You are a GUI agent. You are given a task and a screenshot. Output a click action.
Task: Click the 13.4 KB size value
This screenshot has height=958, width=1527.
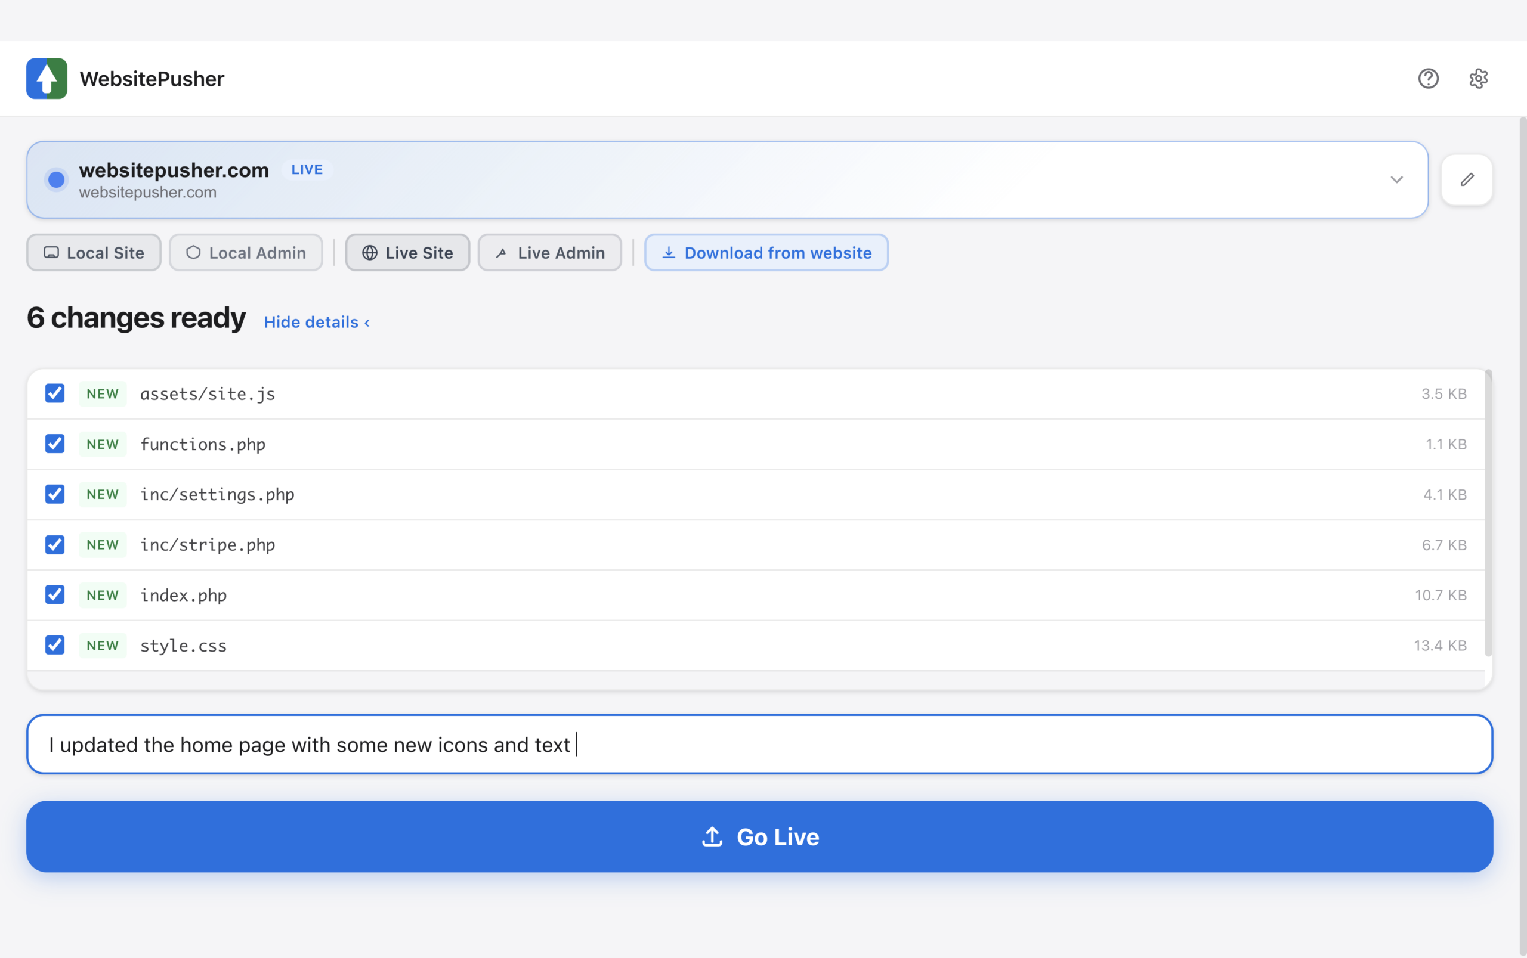[x=1440, y=646]
